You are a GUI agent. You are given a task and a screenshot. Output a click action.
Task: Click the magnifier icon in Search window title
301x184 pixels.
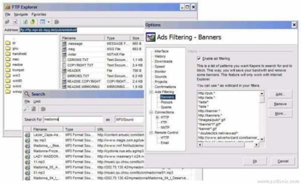pyautogui.click(x=27, y=94)
